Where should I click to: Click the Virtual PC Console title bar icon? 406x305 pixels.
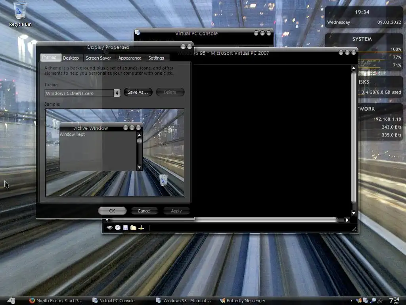click(x=138, y=33)
